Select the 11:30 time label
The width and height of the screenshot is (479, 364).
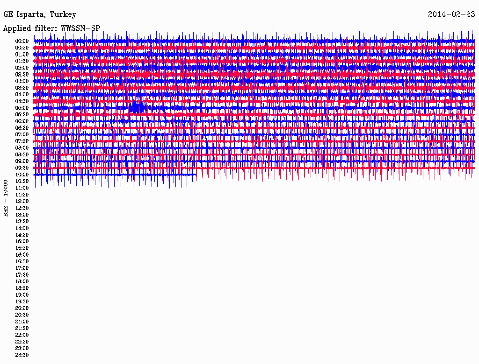(22, 195)
